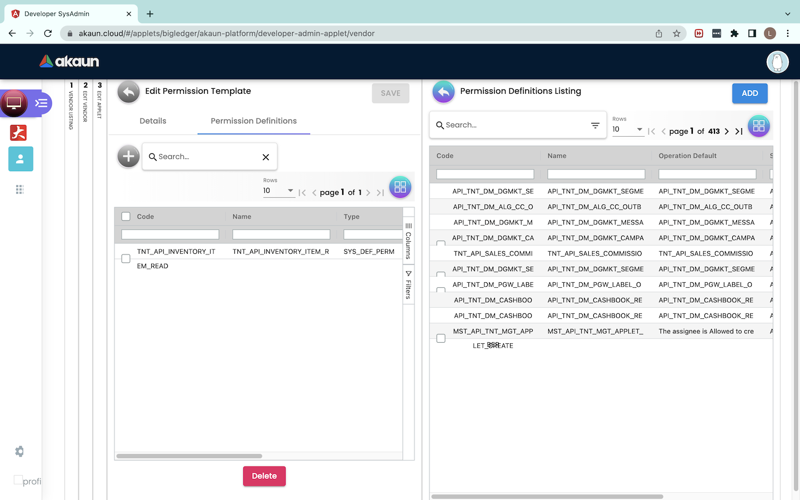Click the red monitor icon in sidebar
The image size is (800, 500).
click(x=14, y=103)
